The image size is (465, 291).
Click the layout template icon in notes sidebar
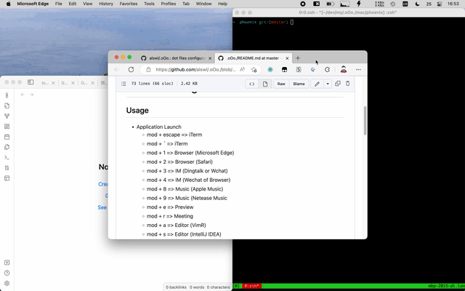(7, 178)
